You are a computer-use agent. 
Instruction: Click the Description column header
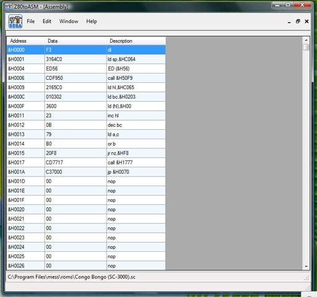[x=136, y=41]
